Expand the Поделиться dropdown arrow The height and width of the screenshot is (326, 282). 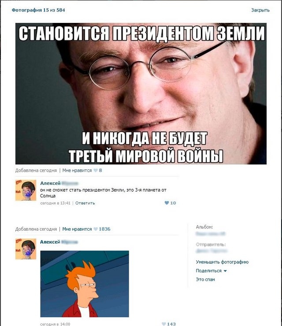[225, 271]
